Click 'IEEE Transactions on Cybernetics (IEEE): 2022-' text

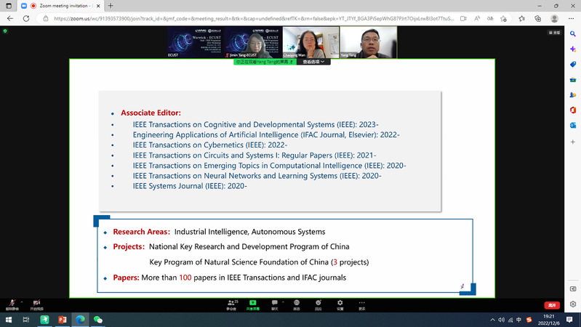pos(210,145)
